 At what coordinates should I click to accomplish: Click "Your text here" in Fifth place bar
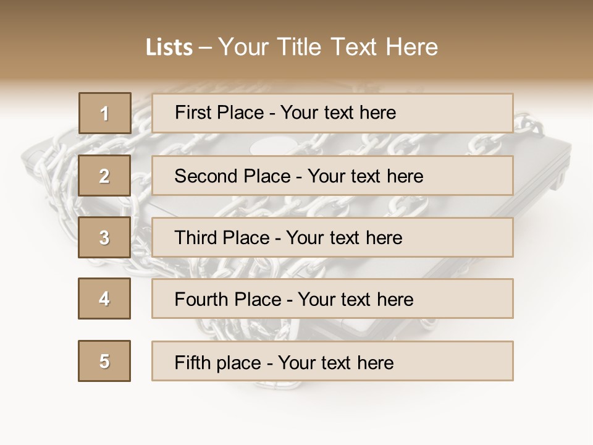pyautogui.click(x=335, y=362)
